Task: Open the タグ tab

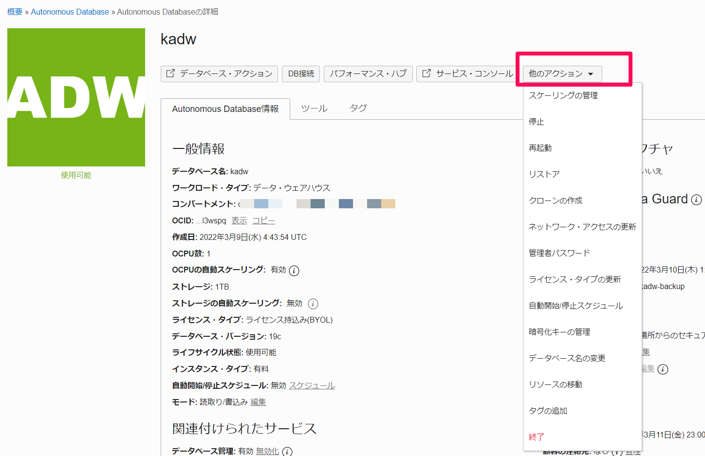Action: point(358,108)
